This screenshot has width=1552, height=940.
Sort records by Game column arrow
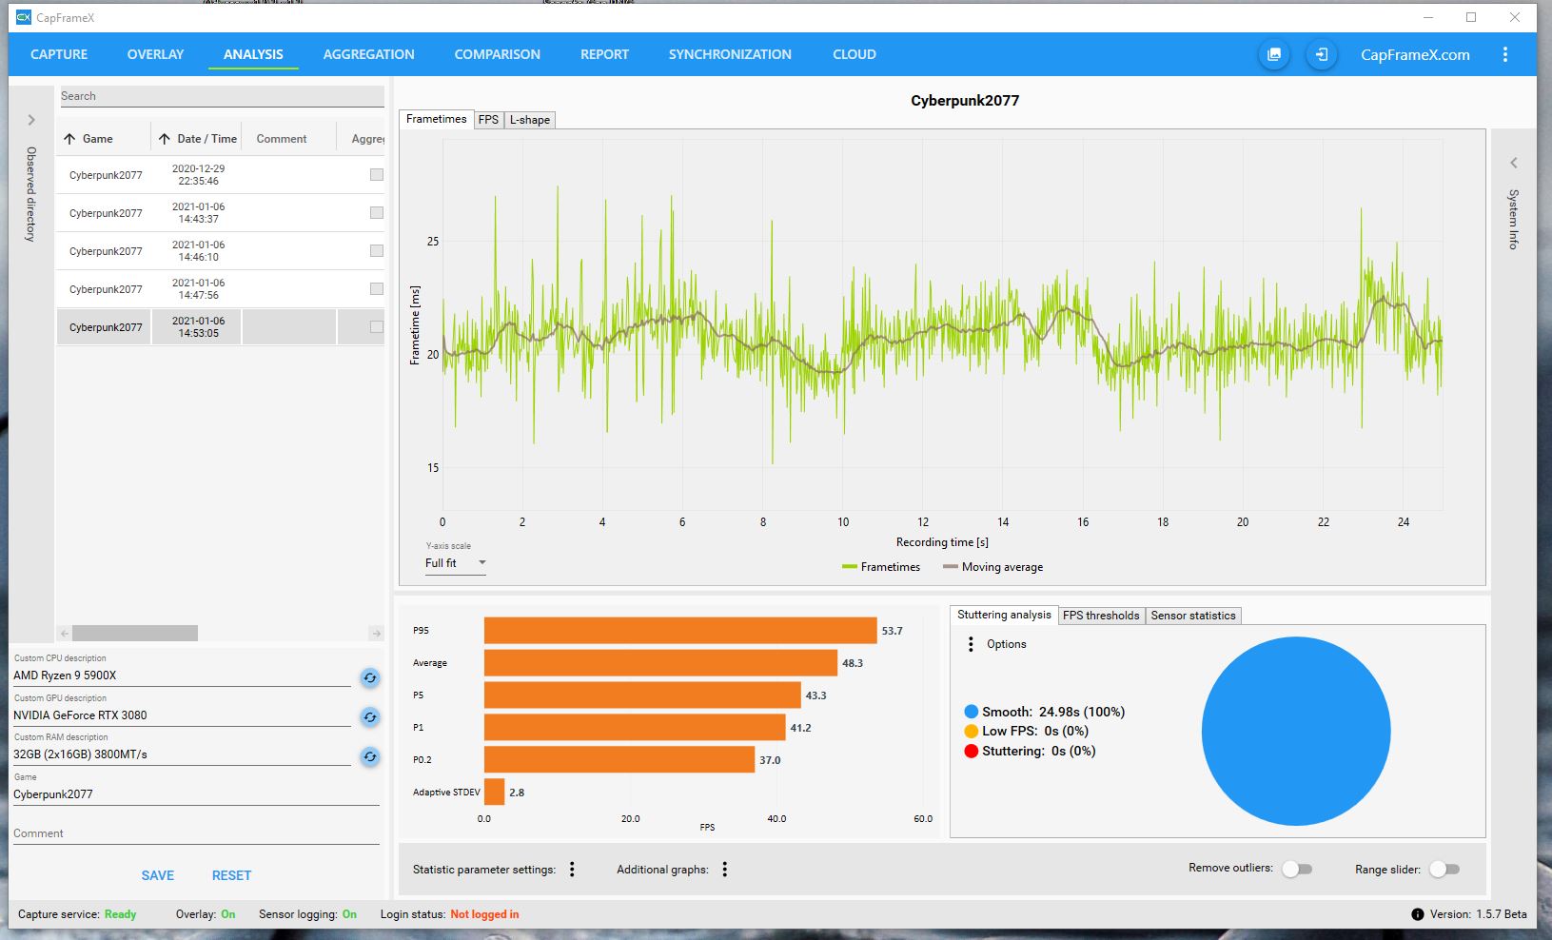tap(69, 139)
